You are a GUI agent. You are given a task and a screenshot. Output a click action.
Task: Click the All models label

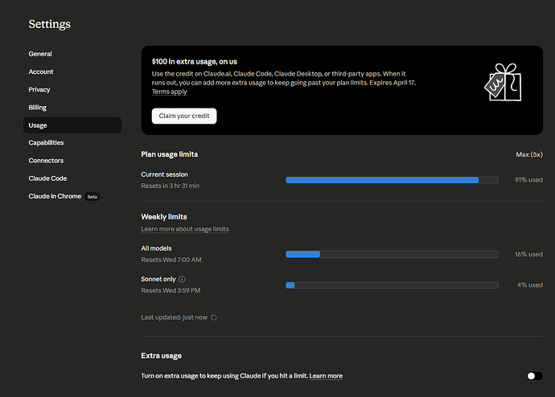tap(156, 248)
